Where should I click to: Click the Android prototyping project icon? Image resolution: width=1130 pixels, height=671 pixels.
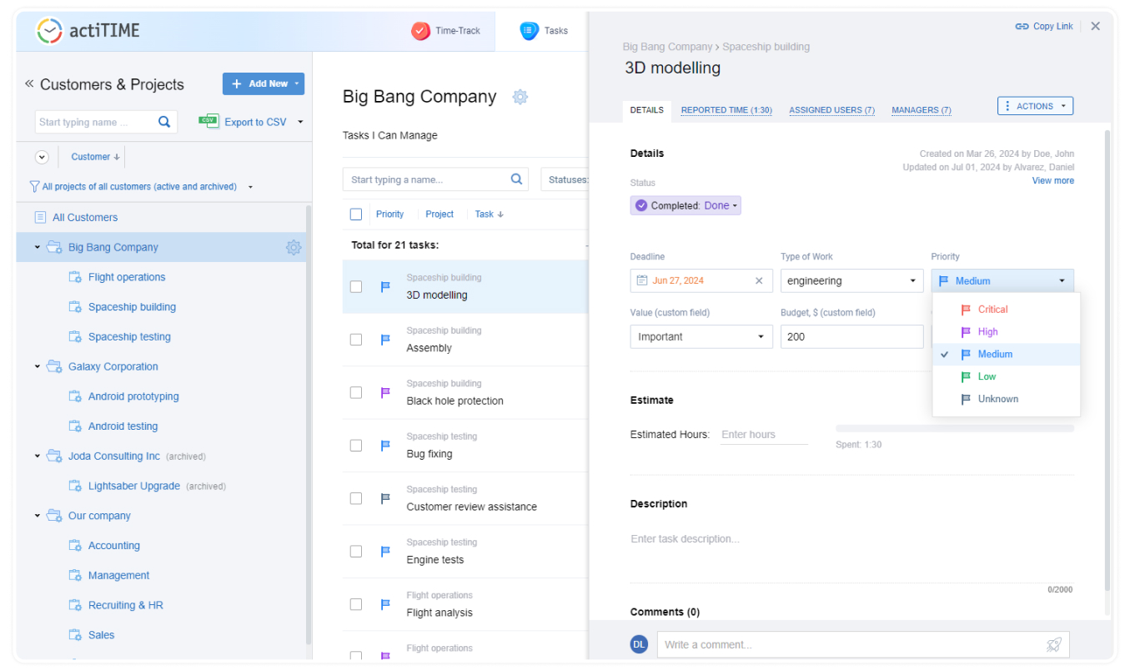pyautogui.click(x=75, y=396)
